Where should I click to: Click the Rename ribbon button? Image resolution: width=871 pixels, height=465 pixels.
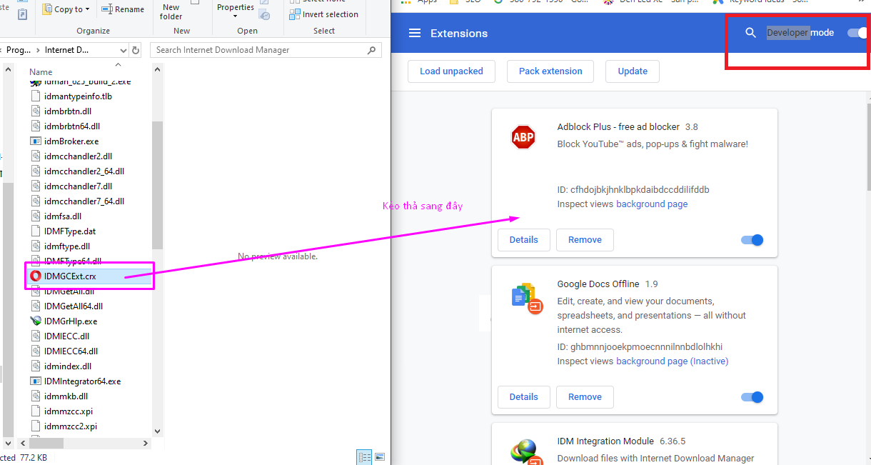click(122, 9)
